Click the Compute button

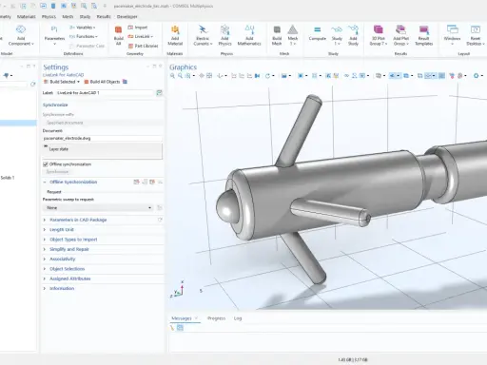click(318, 33)
